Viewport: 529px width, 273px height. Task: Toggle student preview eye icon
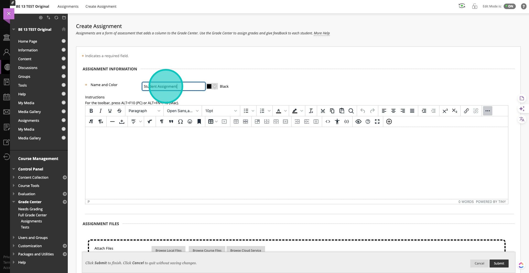coord(462,6)
